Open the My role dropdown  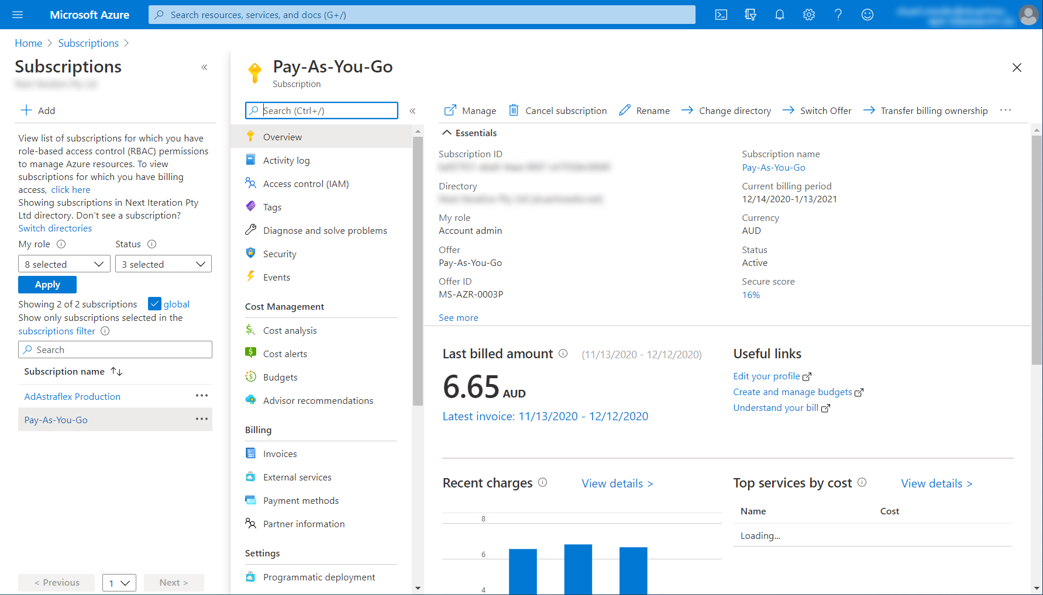[64, 264]
